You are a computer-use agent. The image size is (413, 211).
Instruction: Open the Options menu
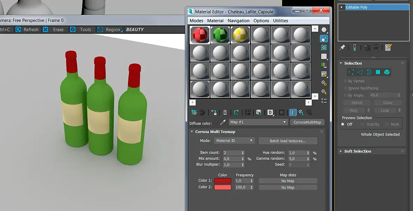click(261, 21)
